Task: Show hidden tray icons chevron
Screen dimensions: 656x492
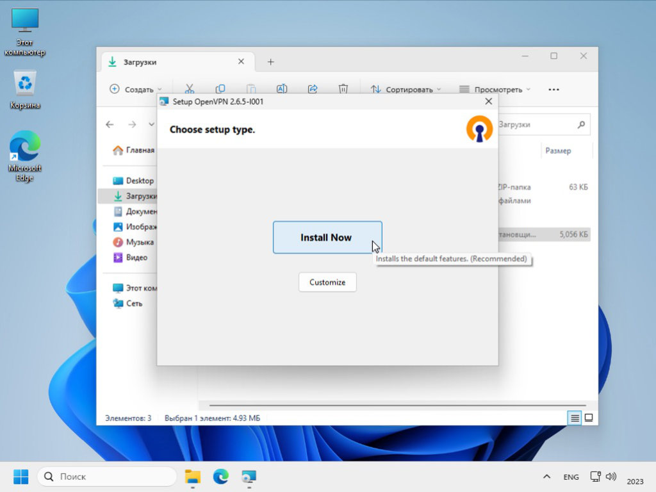Action: (546, 477)
